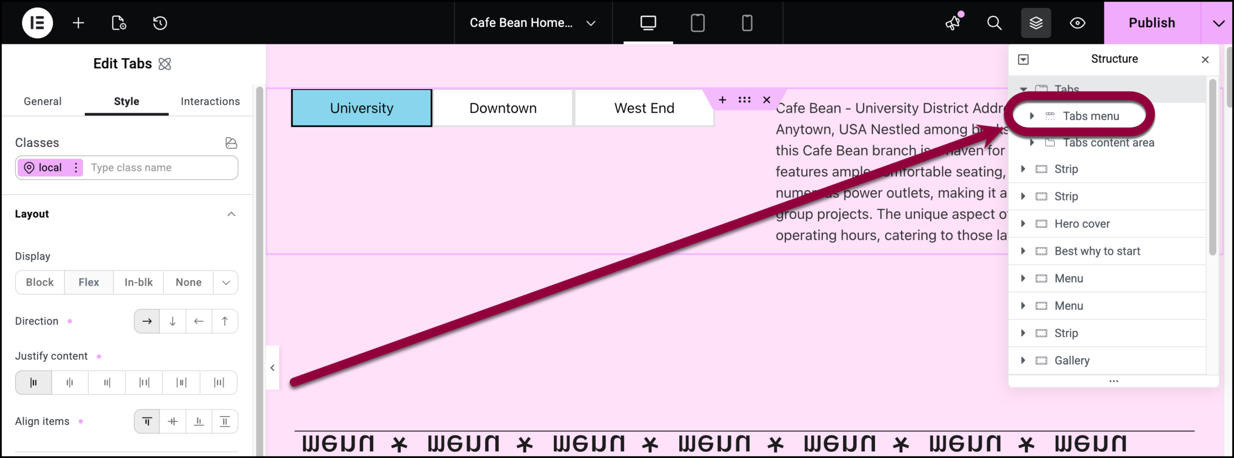Expand the Hero cover tree item
The image size is (1234, 458).
point(1023,223)
